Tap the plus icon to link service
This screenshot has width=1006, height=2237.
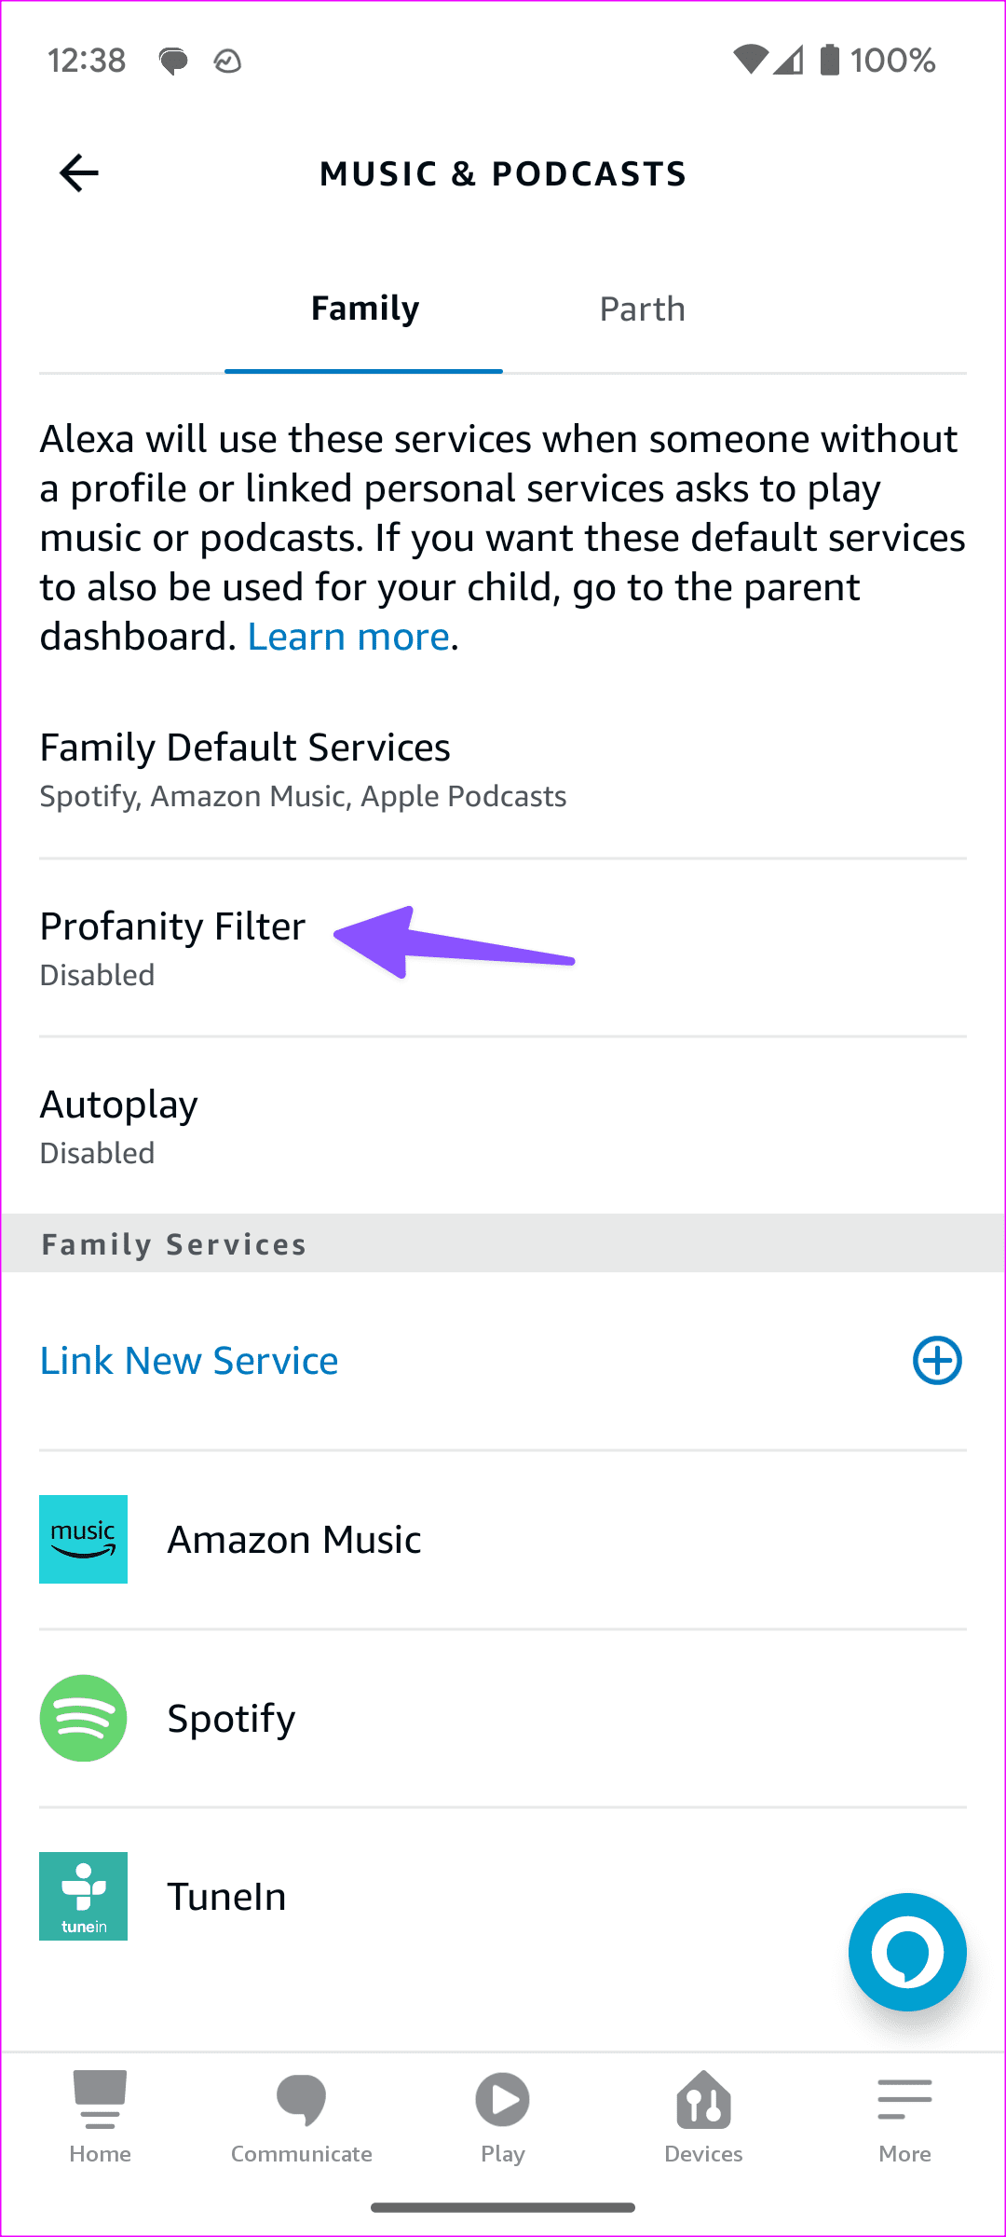click(x=936, y=1361)
